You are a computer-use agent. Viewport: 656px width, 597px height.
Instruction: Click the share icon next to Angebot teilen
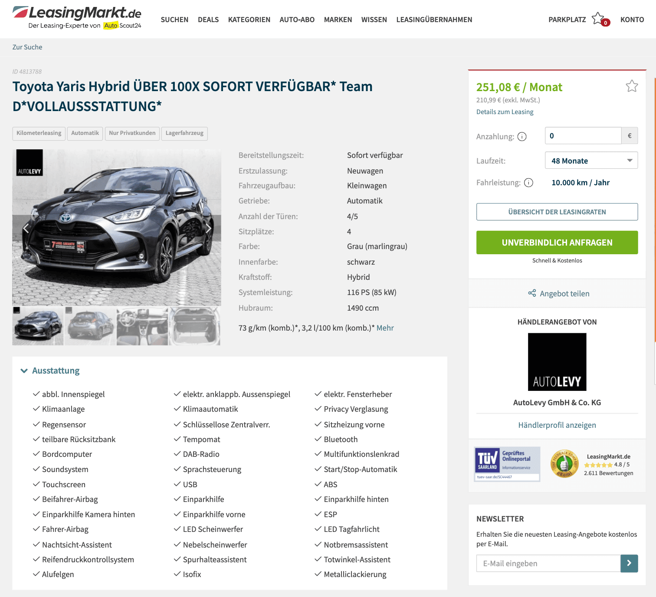click(x=532, y=293)
